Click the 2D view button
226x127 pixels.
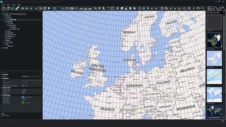point(27,8)
